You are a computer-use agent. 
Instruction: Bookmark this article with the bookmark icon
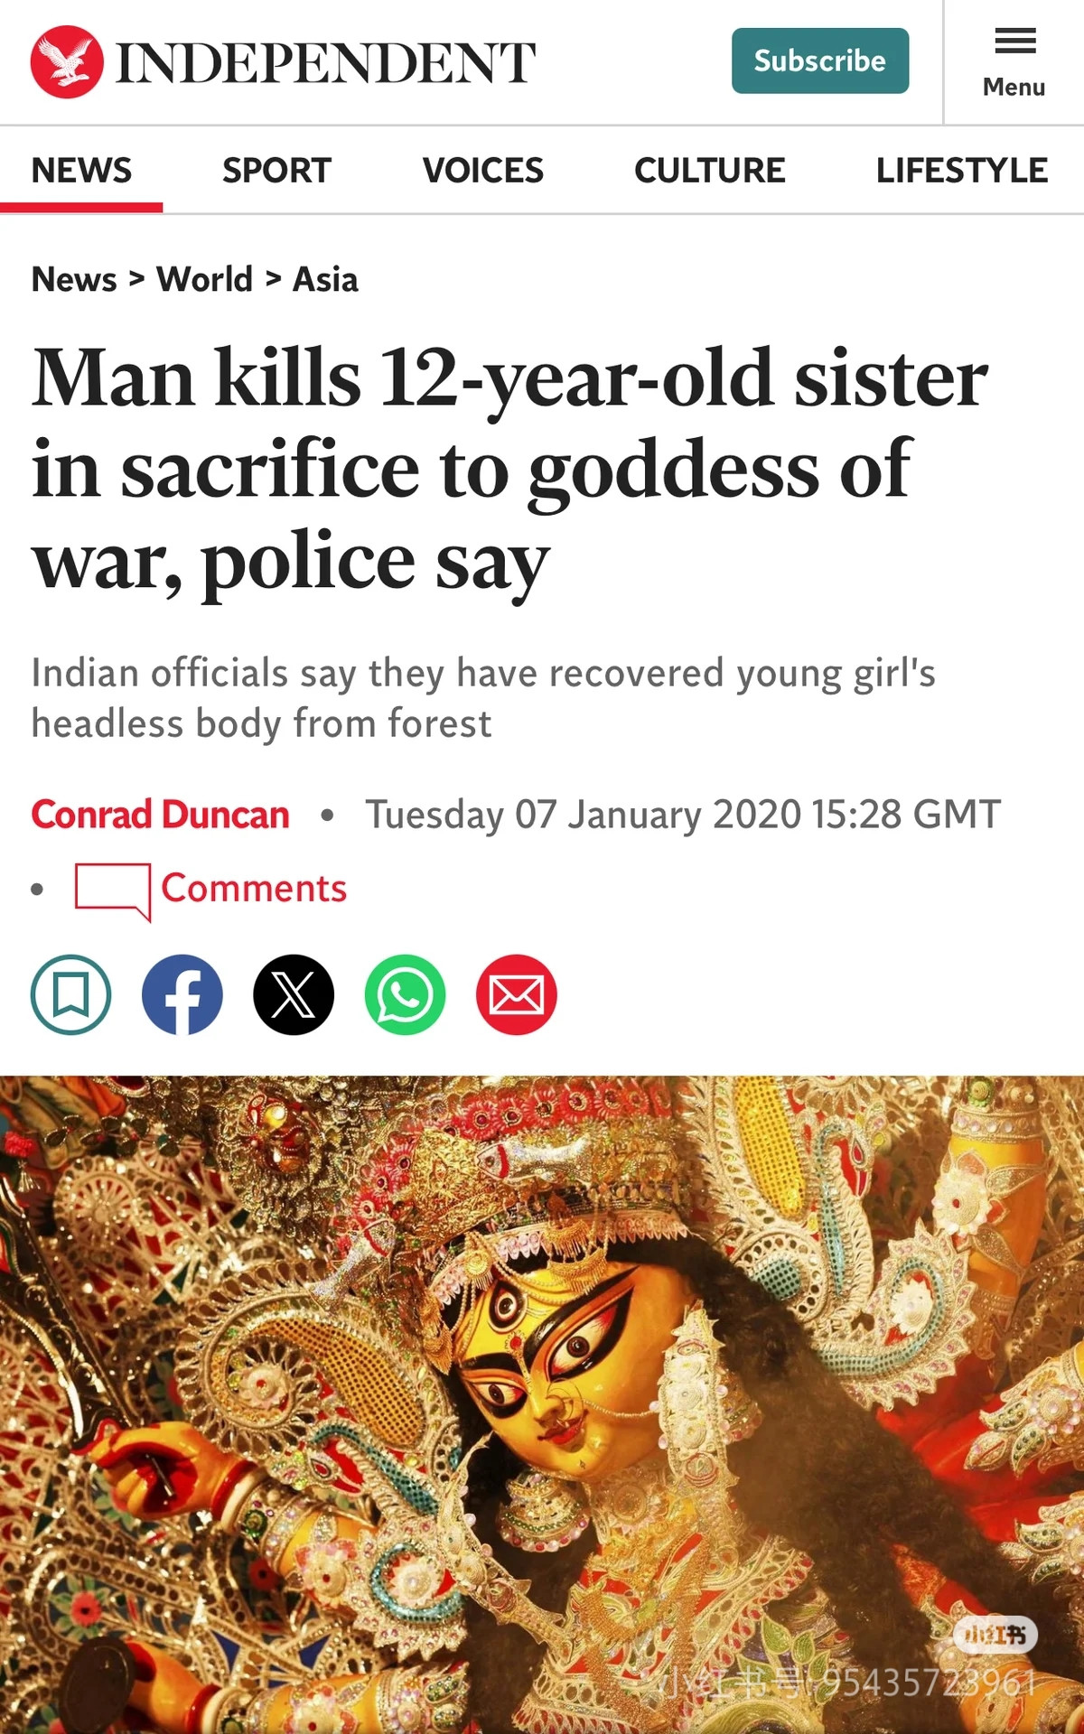pyautogui.click(x=70, y=994)
